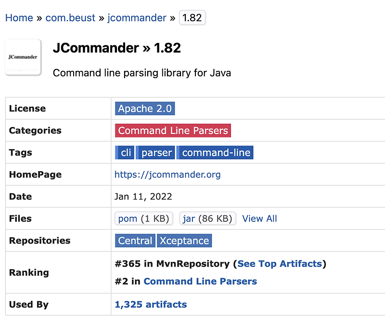The image size is (385, 323).
Task: Click the Command Line Parsers ranking link
Action: click(200, 282)
